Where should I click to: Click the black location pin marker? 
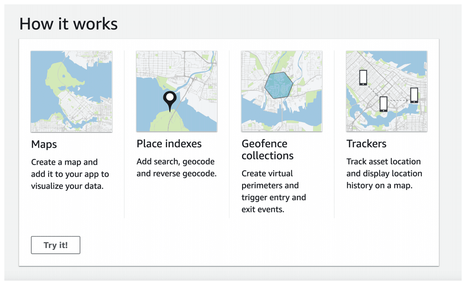pos(170,101)
